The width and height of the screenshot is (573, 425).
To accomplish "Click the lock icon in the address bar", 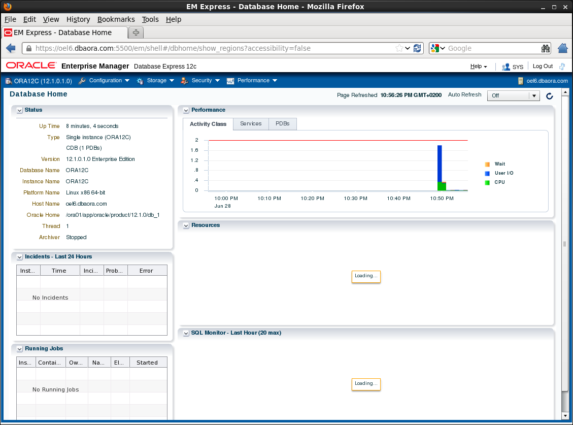I will click(29, 48).
